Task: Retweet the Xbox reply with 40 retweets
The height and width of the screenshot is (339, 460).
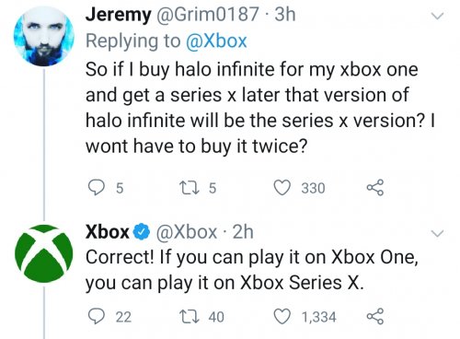Action: click(189, 317)
